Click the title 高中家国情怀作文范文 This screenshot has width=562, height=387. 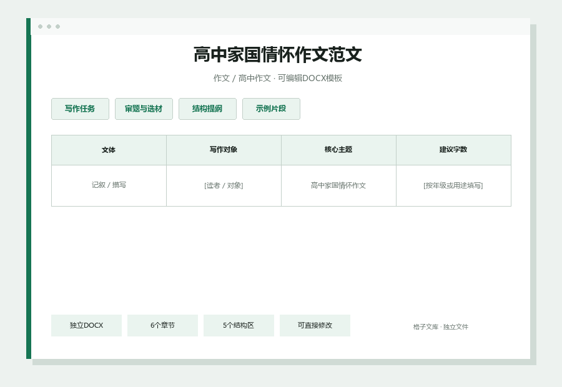(x=278, y=55)
